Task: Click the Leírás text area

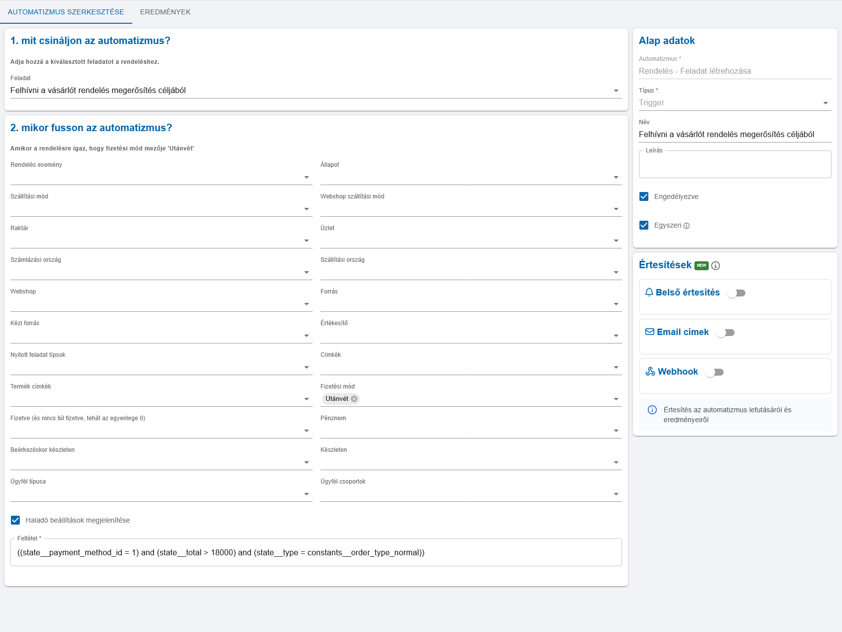Action: point(735,164)
